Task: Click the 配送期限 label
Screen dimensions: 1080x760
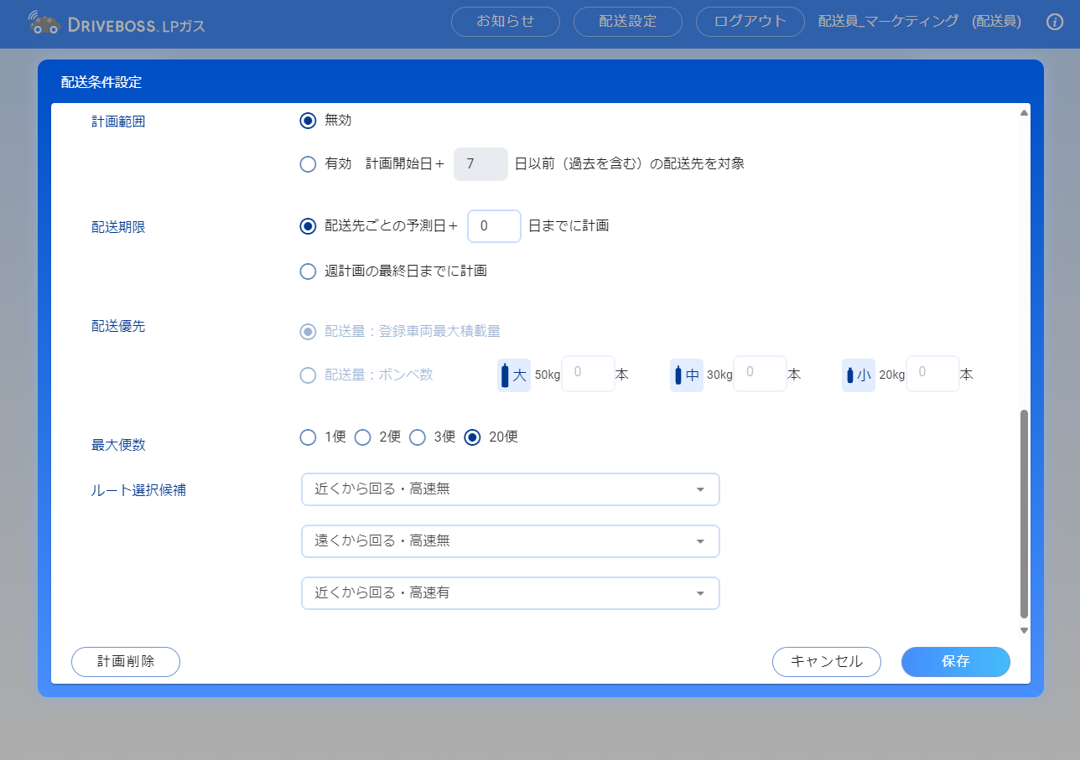Action: [118, 227]
